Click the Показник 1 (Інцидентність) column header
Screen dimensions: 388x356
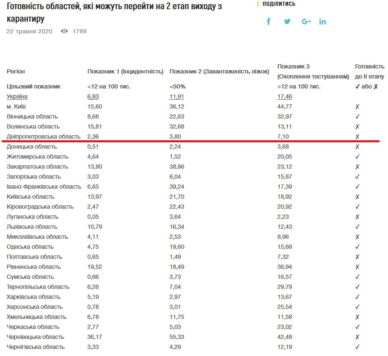125,72
